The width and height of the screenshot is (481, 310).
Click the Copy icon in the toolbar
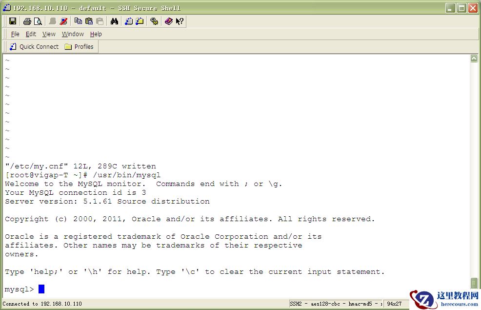[78, 21]
